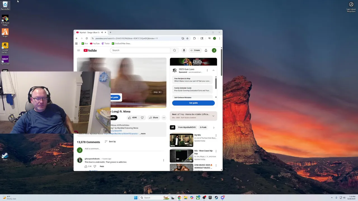Open Rockstar Games launcher desktop icon

pyautogui.click(x=5, y=47)
